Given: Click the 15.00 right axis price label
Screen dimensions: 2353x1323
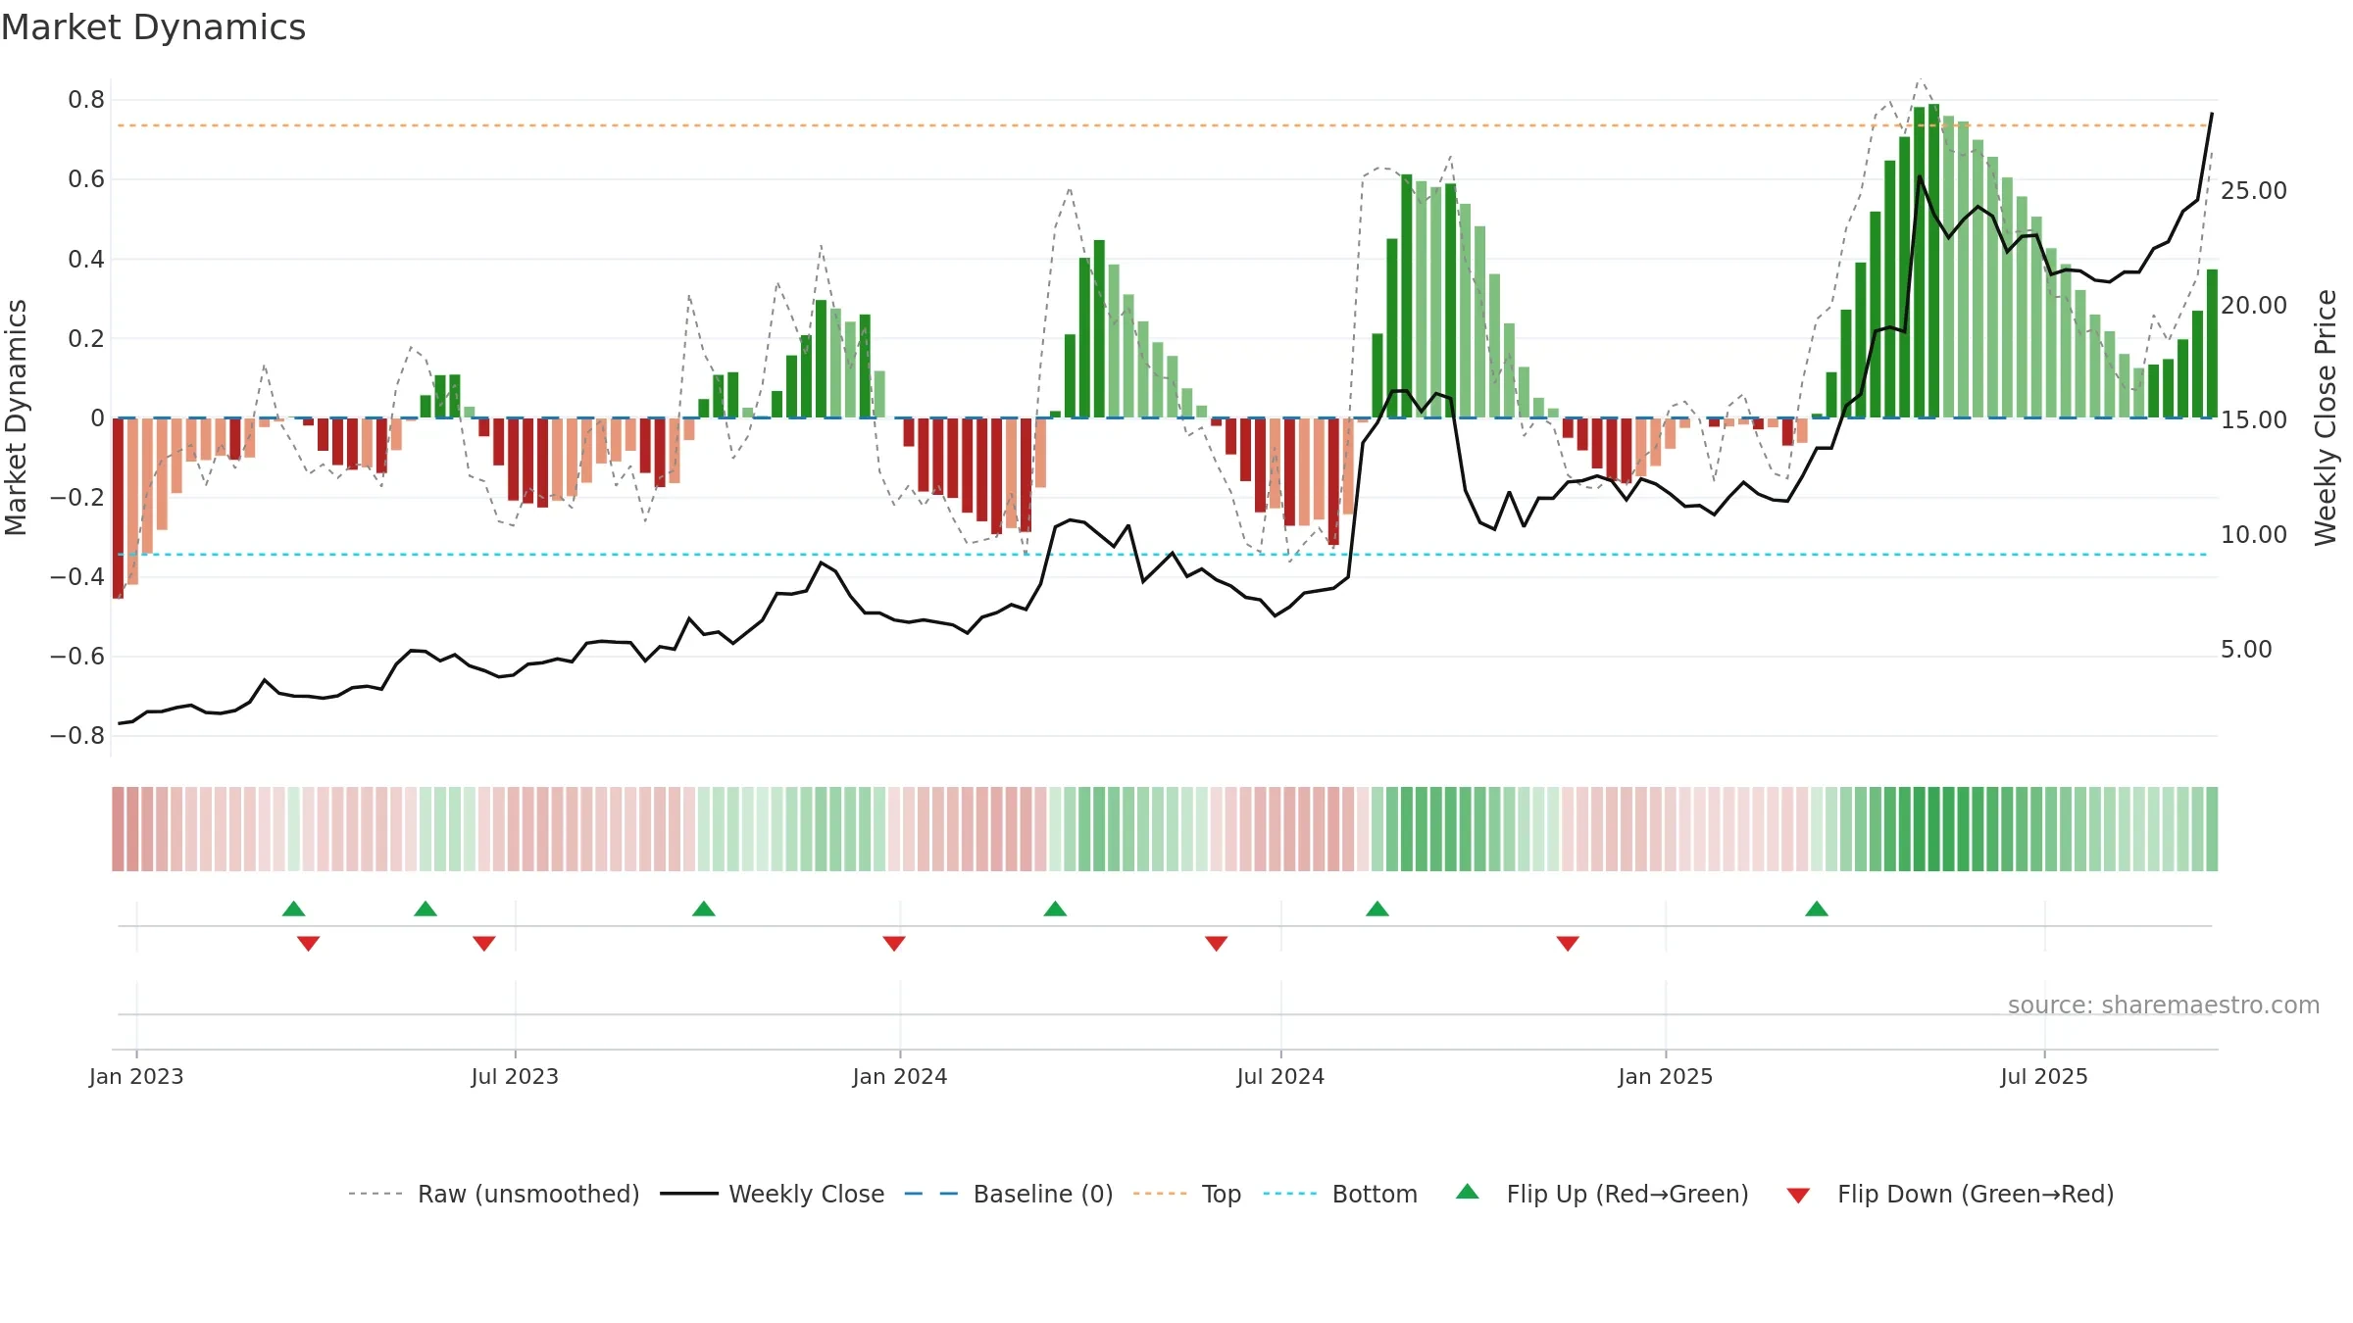Looking at the screenshot, I should pyautogui.click(x=2254, y=420).
